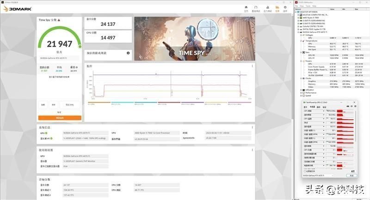The height and width of the screenshot is (200, 370).
Task: Expand the AMD Ryzen 9 7900 node
Action: coord(298,18)
